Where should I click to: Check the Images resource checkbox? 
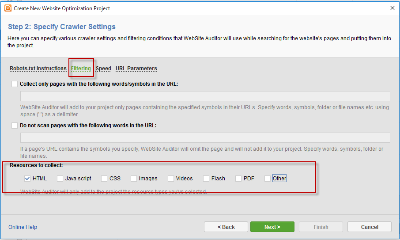tap(134, 179)
